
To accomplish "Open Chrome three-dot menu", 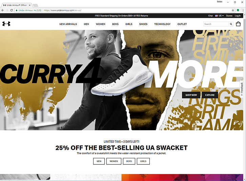I will pos(243,10).
